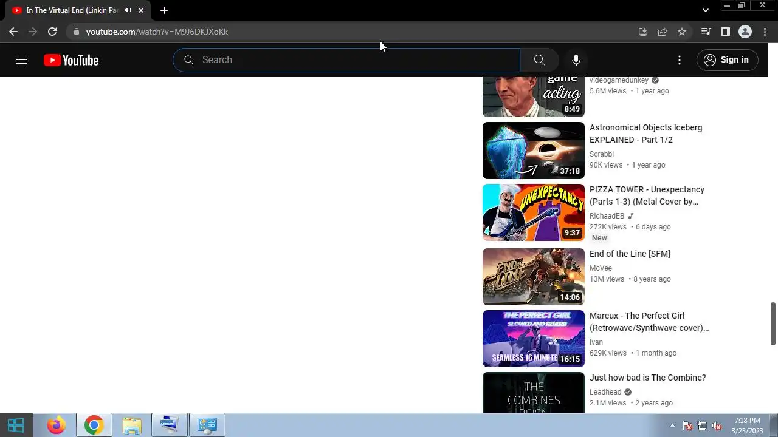Open Chrome profile avatar

(x=745, y=32)
